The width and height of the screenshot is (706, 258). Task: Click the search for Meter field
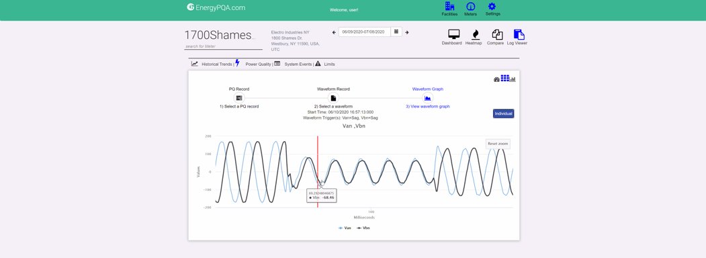(x=223, y=46)
